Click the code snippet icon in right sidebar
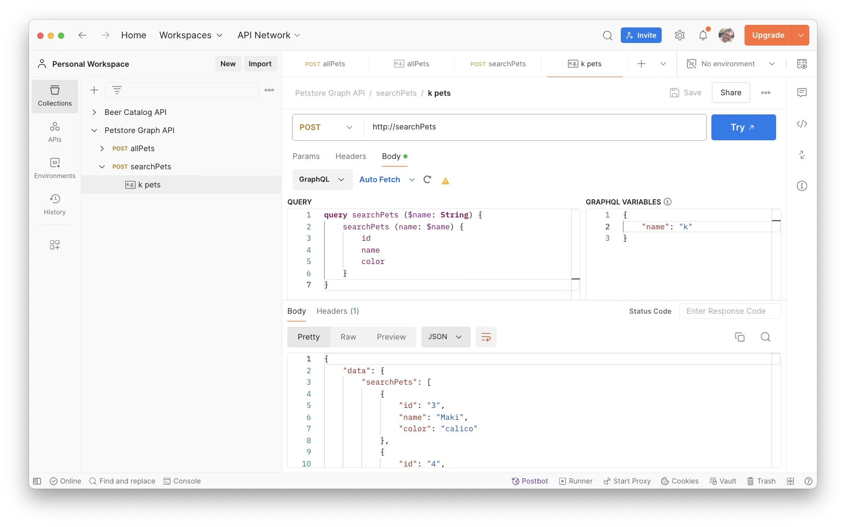846x527 pixels. 801,124
